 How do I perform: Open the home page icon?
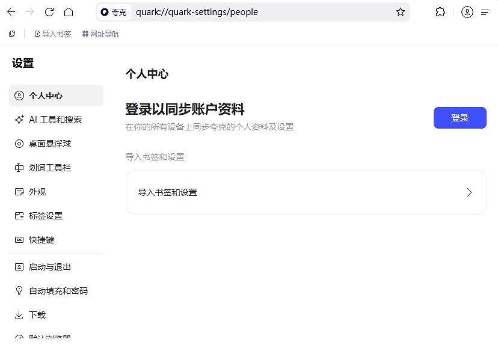(69, 12)
